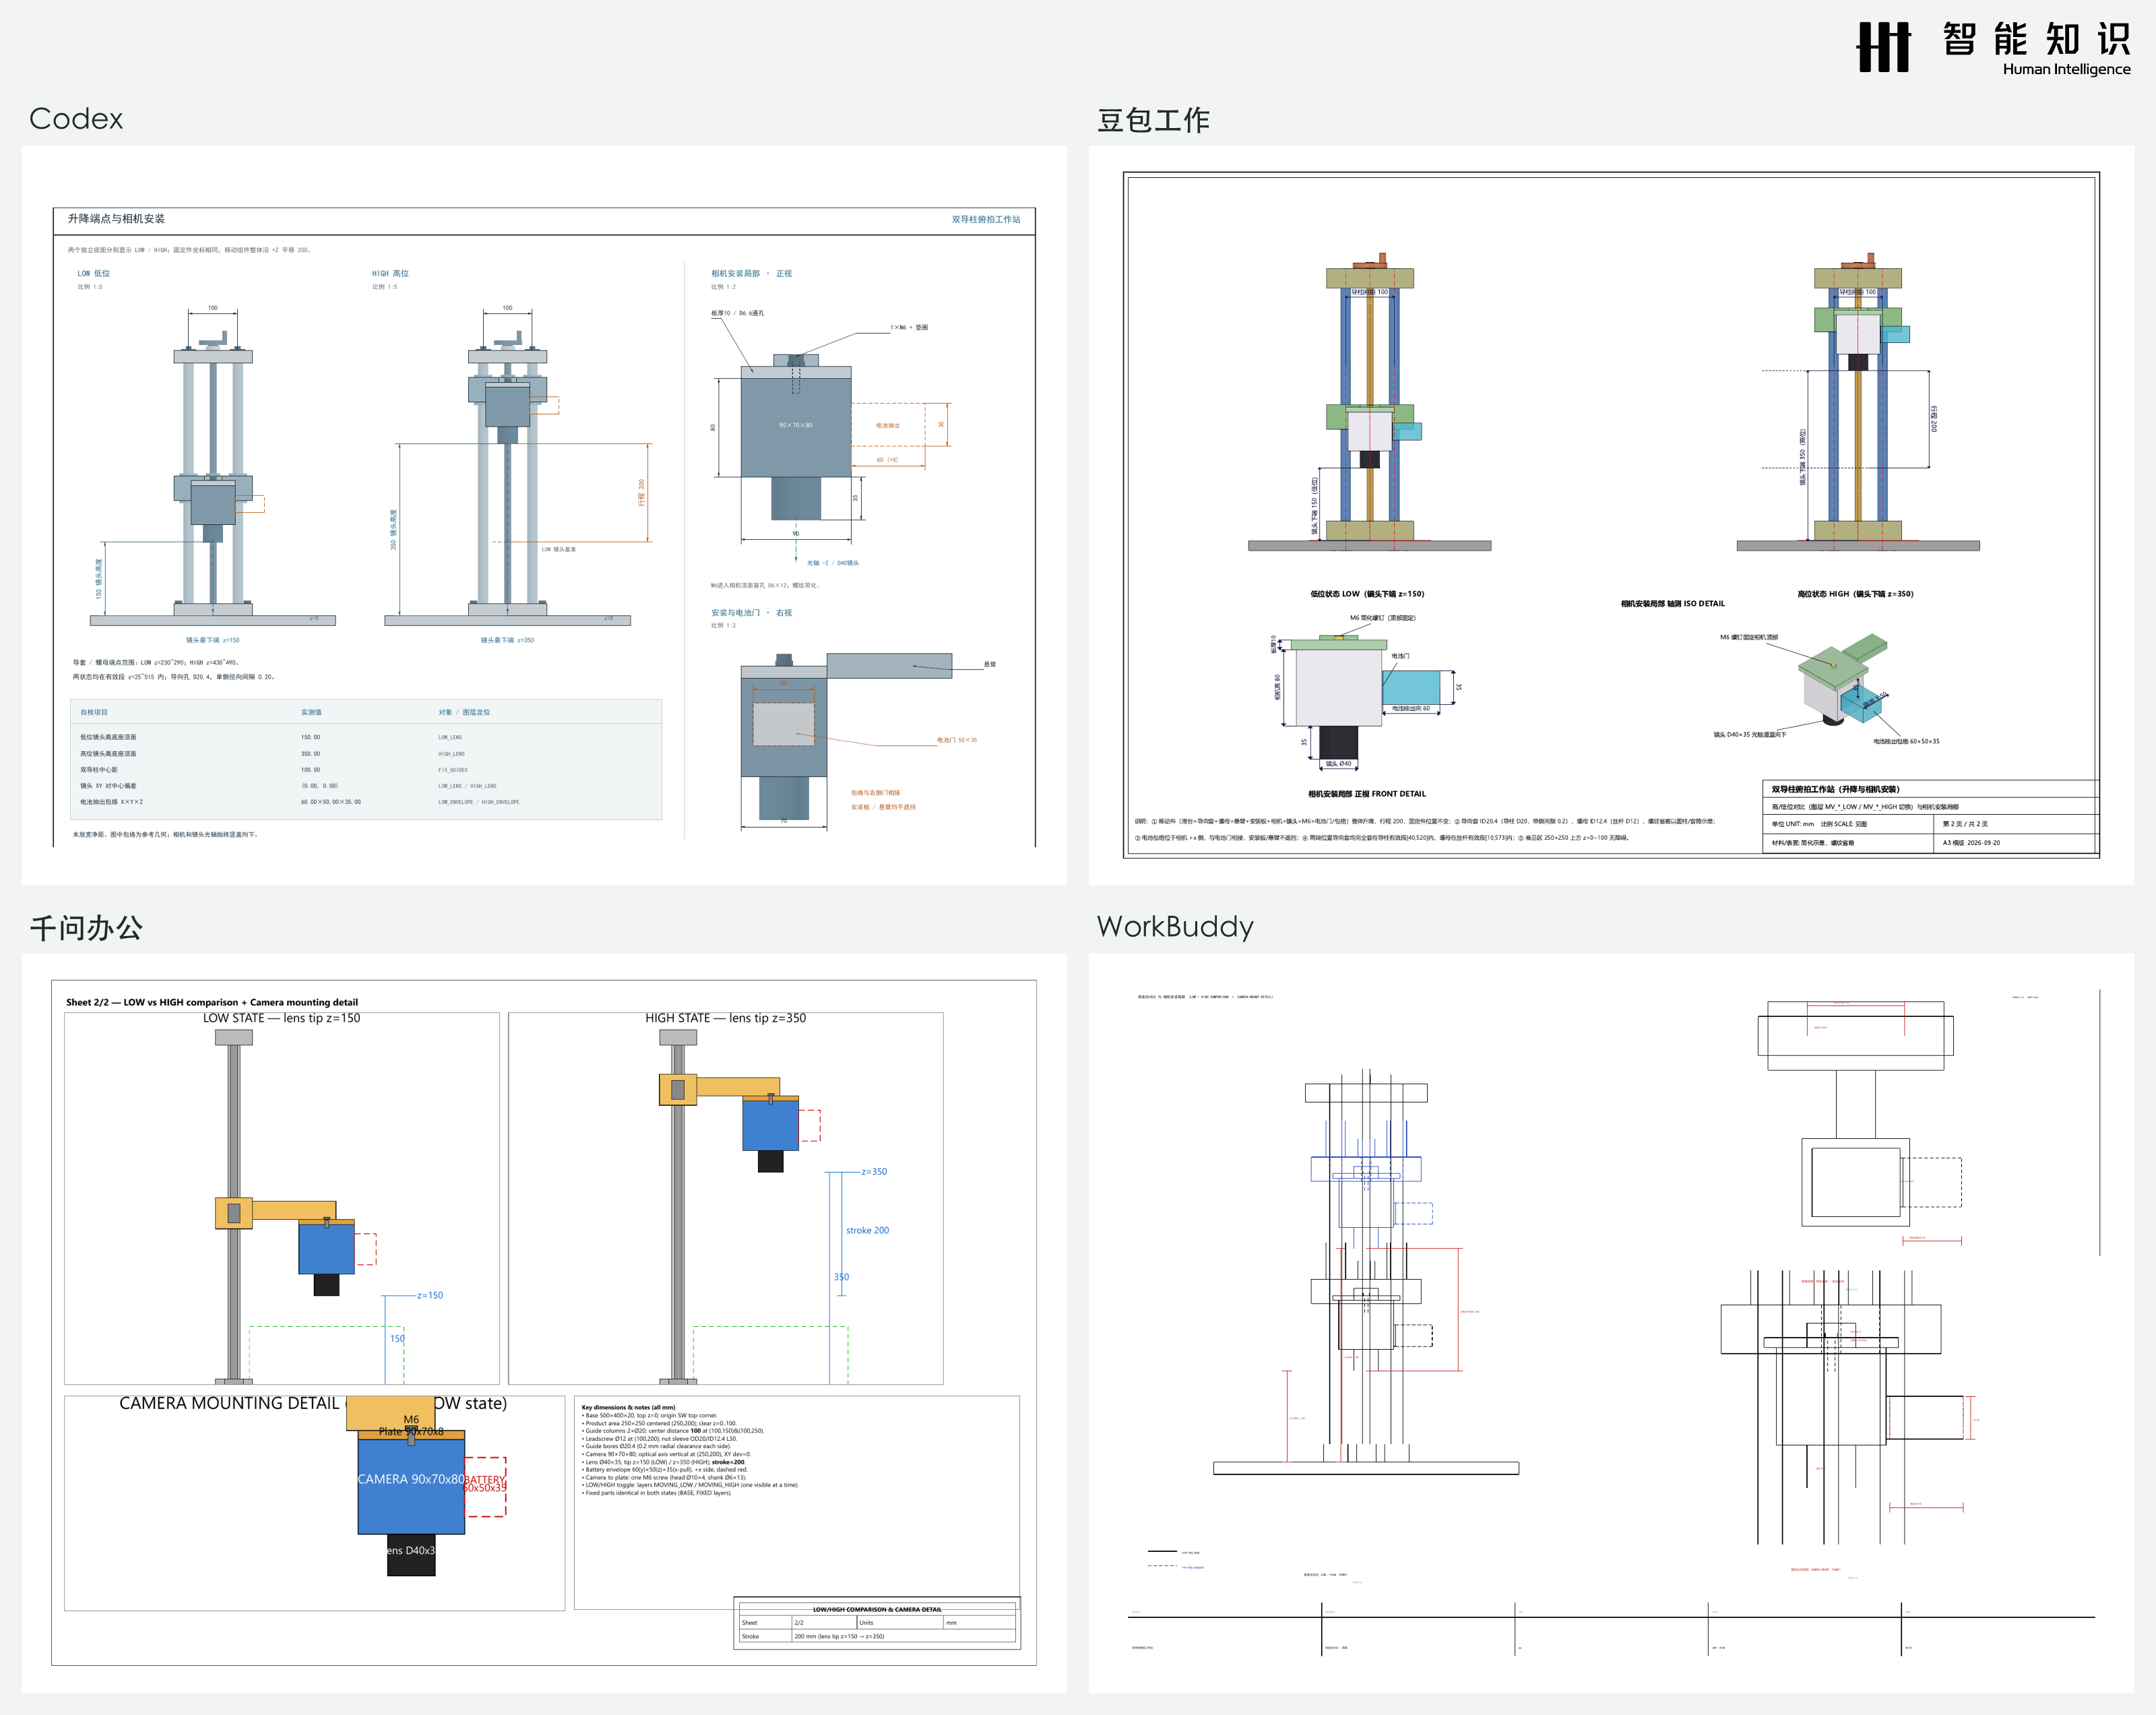Screen dimensions: 2156x1715
Task: Click the '对象 / 图层定位' table column header
Action: click(x=464, y=712)
